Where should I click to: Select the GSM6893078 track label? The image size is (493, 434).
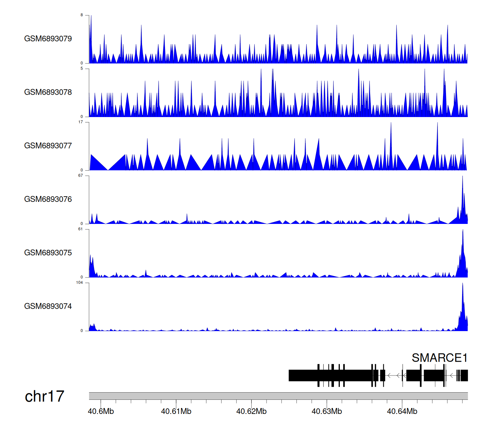(48, 92)
